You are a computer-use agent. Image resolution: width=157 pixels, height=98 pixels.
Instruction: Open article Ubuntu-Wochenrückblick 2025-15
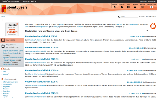click(42, 59)
